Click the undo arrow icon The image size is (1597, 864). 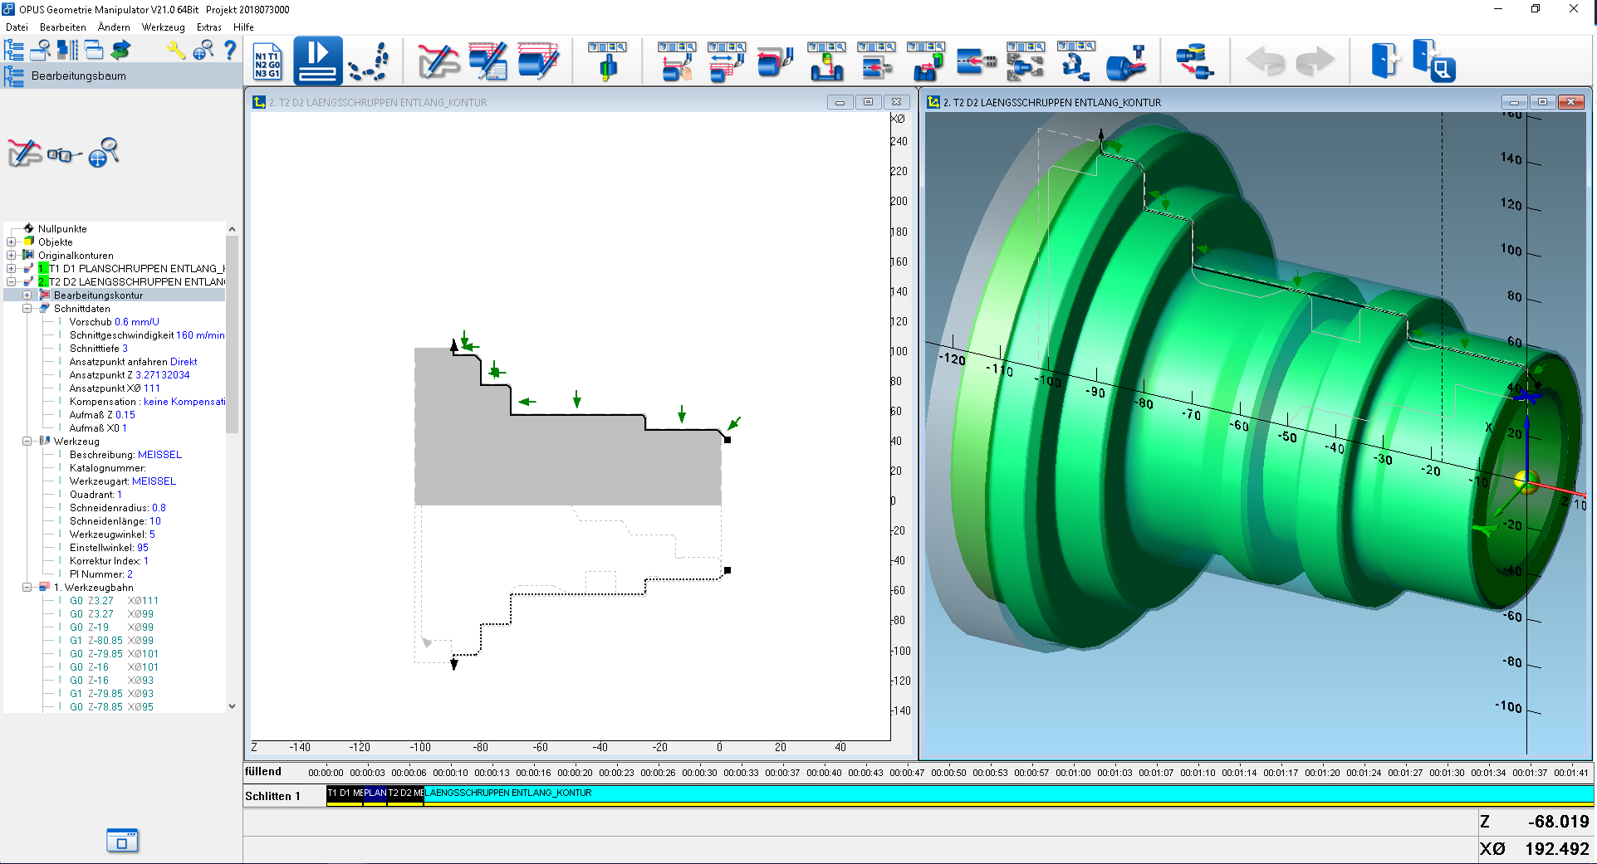pos(1265,61)
